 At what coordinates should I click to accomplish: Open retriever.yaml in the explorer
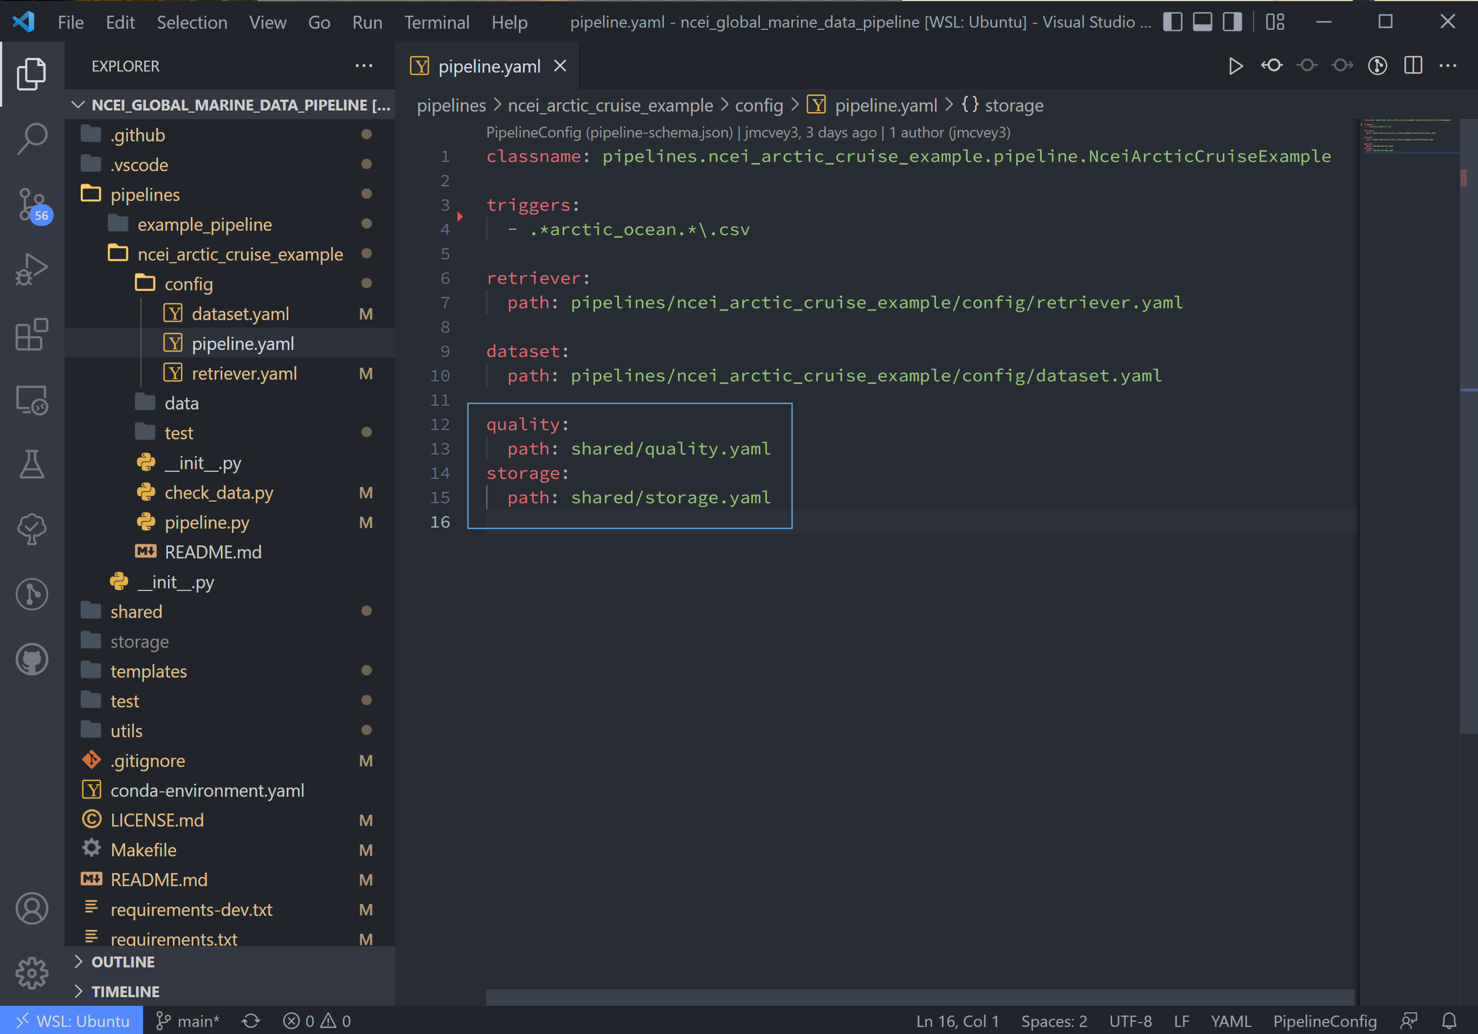pyautogui.click(x=230, y=373)
